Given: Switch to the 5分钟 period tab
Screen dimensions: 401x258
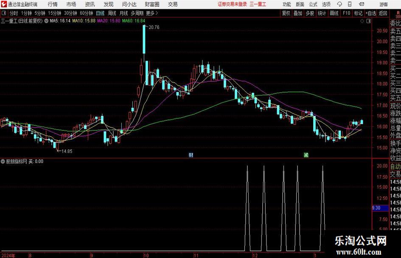Looking at the screenshot, I should click(39, 13).
